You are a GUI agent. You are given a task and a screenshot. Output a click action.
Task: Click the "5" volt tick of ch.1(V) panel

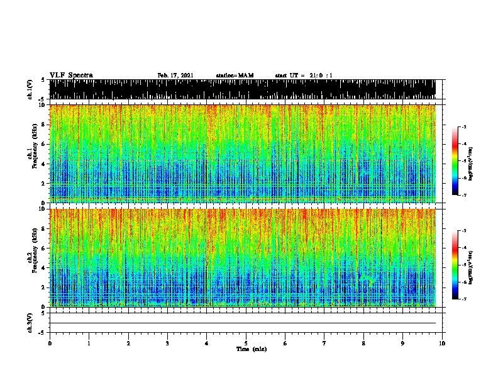(43, 80)
